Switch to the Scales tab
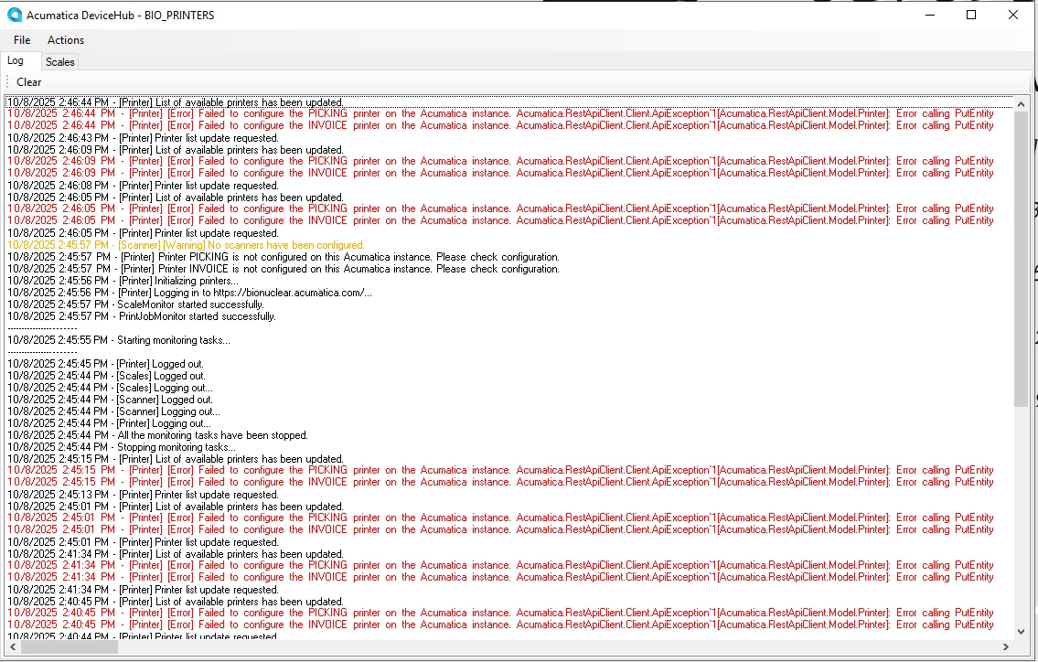 pyautogui.click(x=59, y=61)
